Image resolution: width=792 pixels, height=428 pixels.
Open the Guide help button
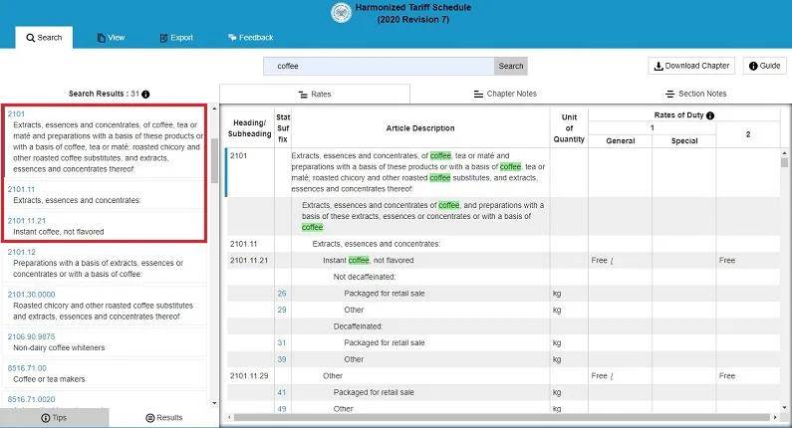pos(764,66)
